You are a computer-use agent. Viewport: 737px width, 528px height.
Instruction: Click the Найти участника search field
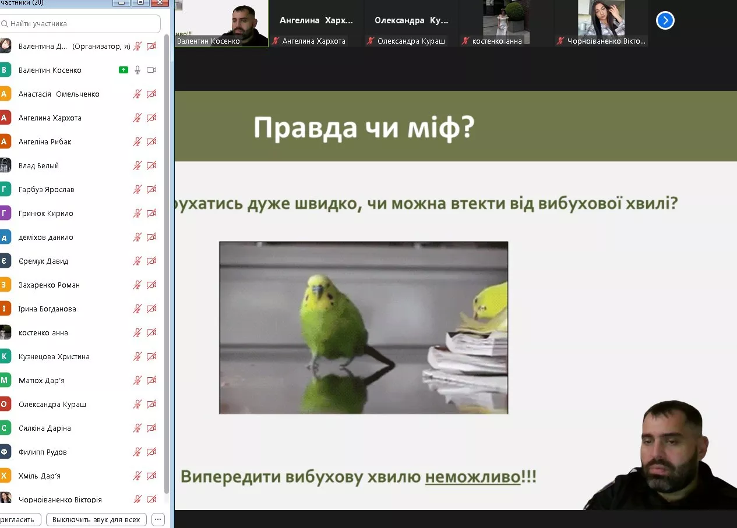click(82, 24)
